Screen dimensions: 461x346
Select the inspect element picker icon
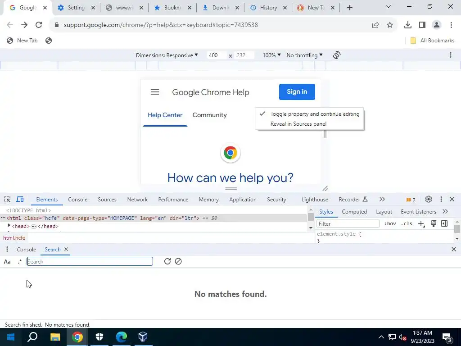7,200
